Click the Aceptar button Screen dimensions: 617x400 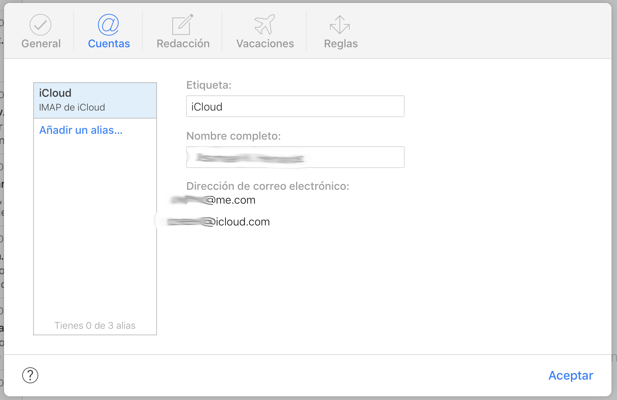click(x=571, y=375)
